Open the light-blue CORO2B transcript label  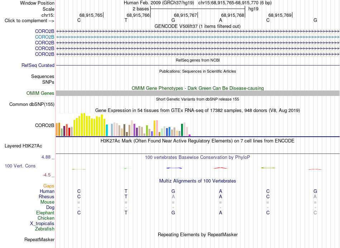[44, 37]
